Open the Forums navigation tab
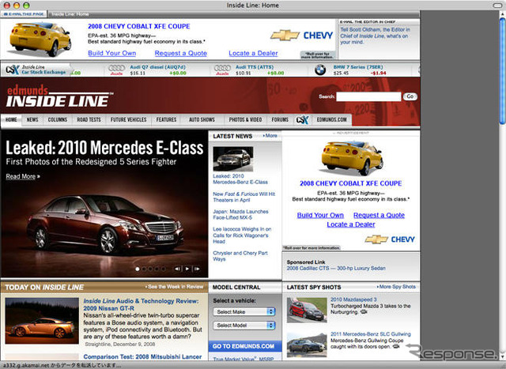Viewport: 506px width, 369px height. (x=280, y=119)
